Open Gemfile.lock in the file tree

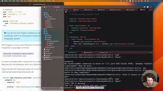click(48, 53)
